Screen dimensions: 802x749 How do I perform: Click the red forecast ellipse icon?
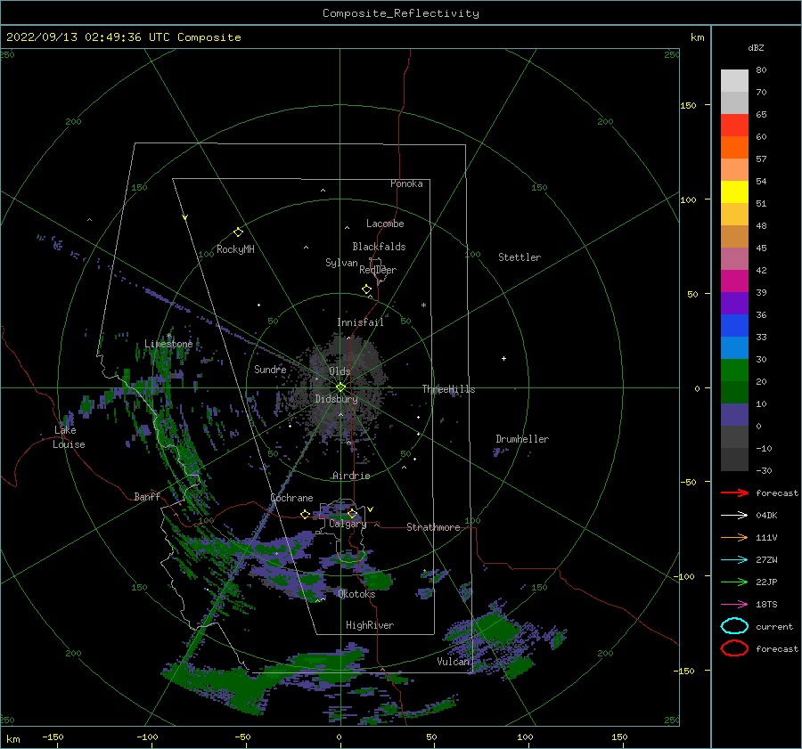[x=734, y=648]
